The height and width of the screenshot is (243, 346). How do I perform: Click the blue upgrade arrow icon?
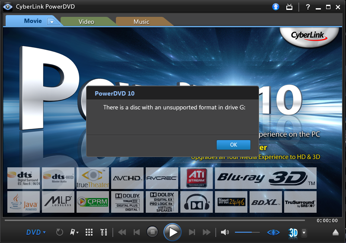point(276,7)
